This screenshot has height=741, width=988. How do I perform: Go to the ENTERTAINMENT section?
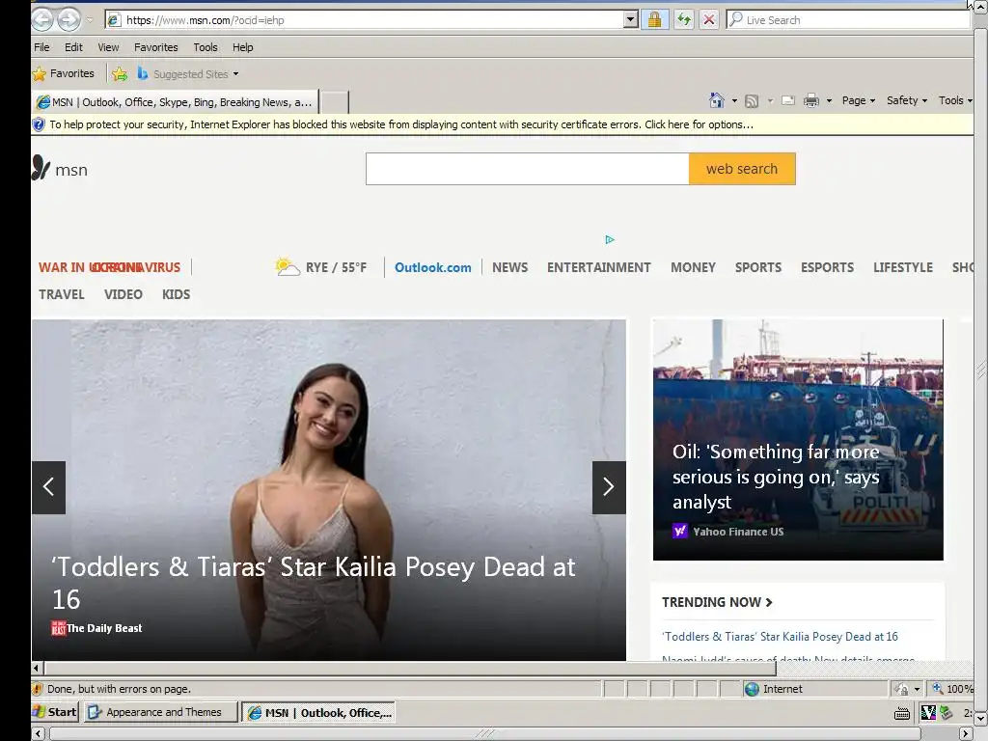click(x=598, y=267)
